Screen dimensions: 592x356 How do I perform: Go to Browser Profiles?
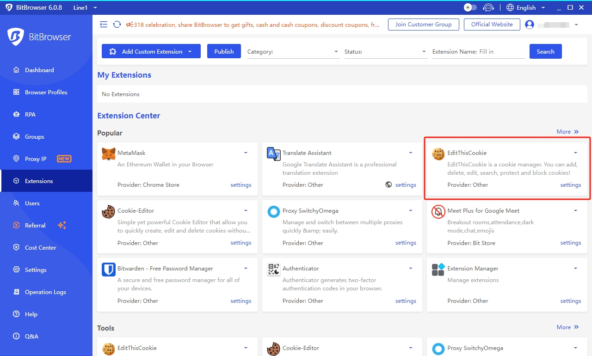tap(46, 92)
